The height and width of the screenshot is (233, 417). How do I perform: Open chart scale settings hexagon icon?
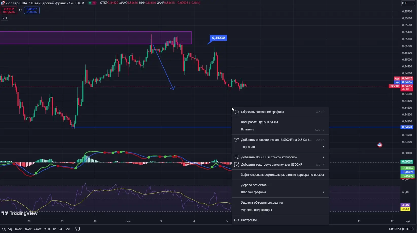[408, 221]
